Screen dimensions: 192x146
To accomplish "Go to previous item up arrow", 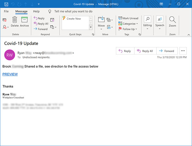I will pos(26,4).
